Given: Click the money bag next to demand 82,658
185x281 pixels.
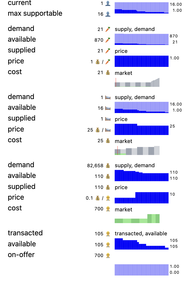Looking at the screenshot, I should point(108,166).
